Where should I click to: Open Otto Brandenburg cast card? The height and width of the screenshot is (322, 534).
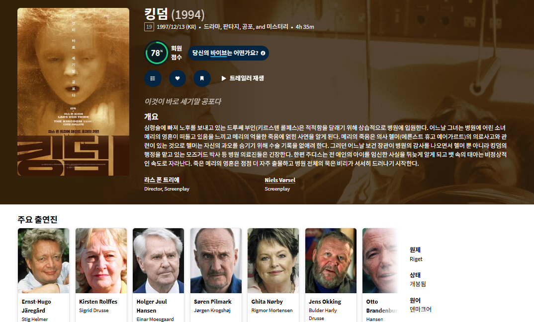click(380, 275)
